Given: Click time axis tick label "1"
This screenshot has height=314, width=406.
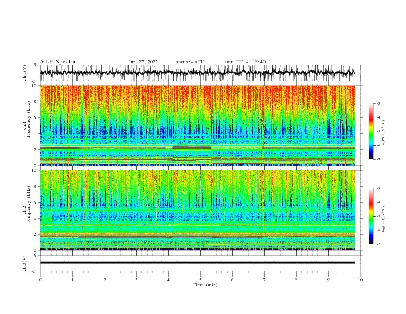Looking at the screenshot, I should (x=72, y=280).
